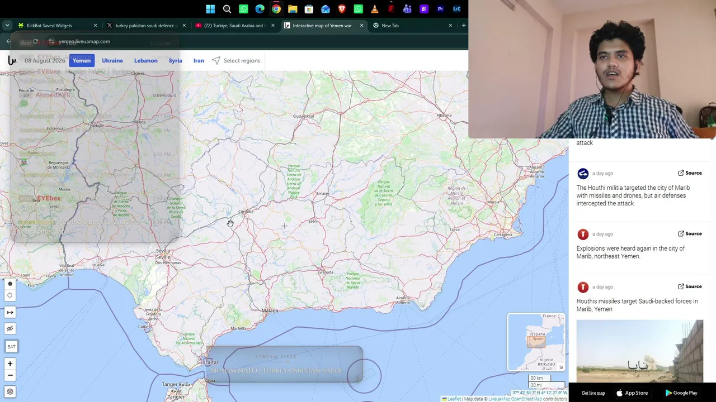This screenshot has height=402, width=716.
Task: Open Source link for Marib missiles and drones report
Action: (x=690, y=173)
